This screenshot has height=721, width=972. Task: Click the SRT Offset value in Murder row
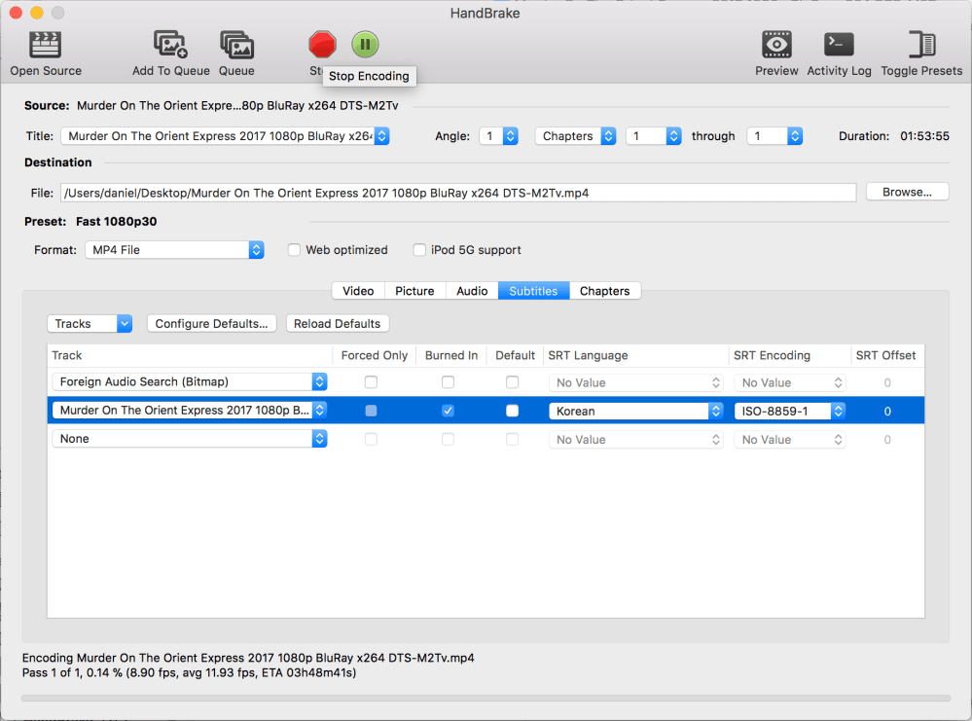[887, 411]
